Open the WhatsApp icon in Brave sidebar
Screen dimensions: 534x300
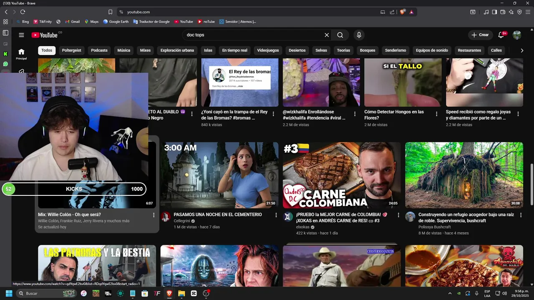coord(5,64)
